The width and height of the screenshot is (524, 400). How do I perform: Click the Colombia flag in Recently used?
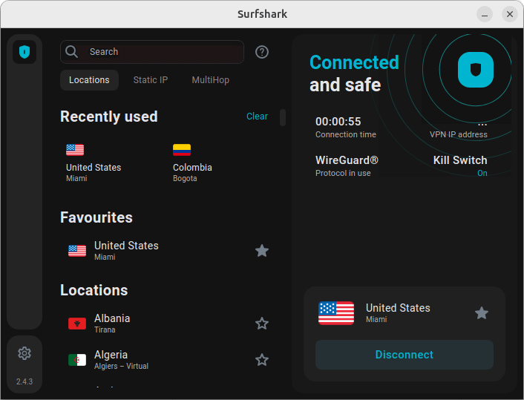click(182, 150)
